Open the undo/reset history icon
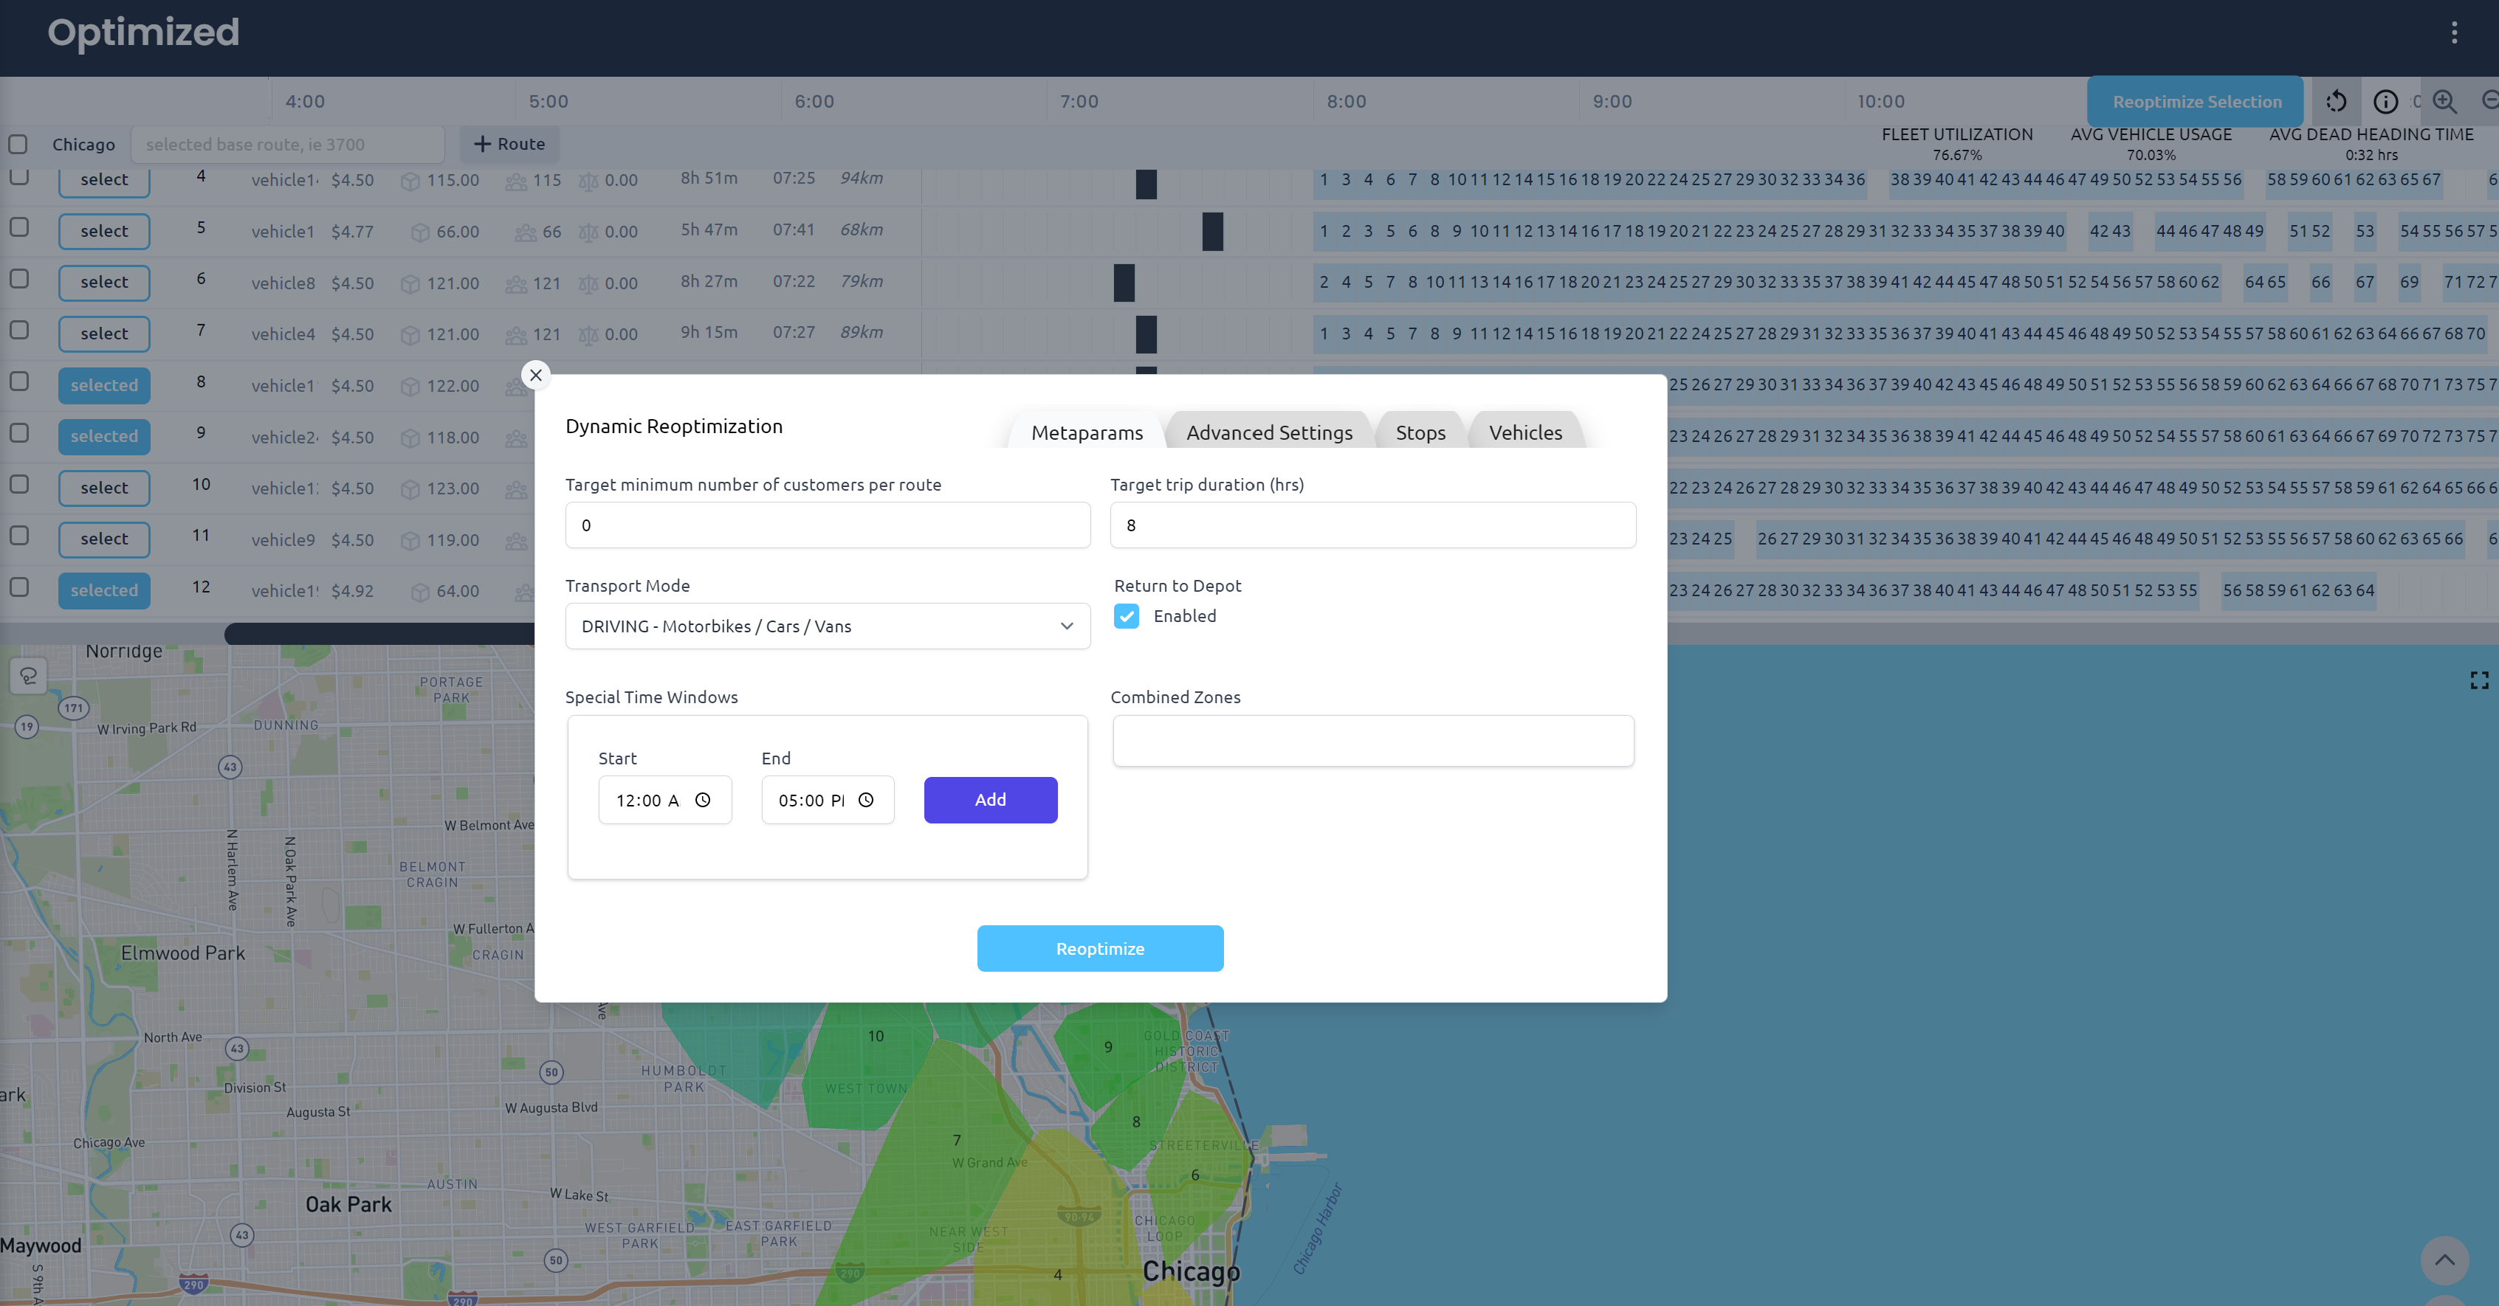This screenshot has height=1306, width=2499. click(x=2338, y=102)
